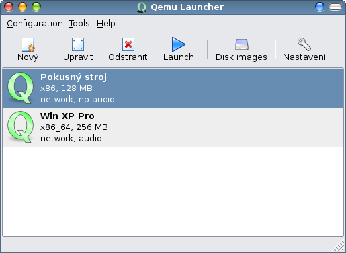Viewport: 346px width, 253px height.
Task: Launch the selected virtual machine
Action: tap(179, 50)
